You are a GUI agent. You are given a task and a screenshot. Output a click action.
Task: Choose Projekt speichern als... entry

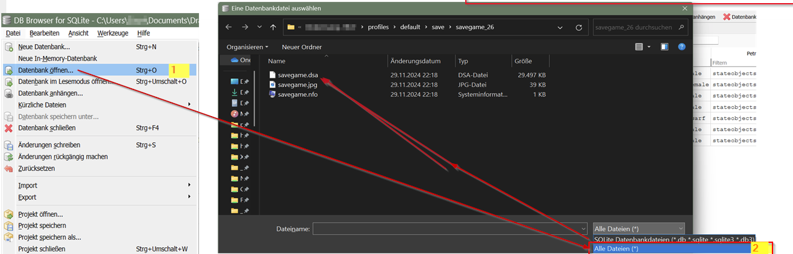100,237
